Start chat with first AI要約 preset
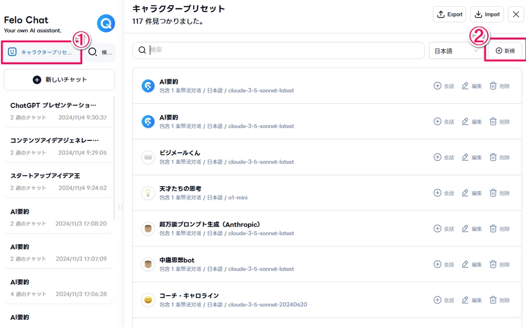 click(x=443, y=86)
